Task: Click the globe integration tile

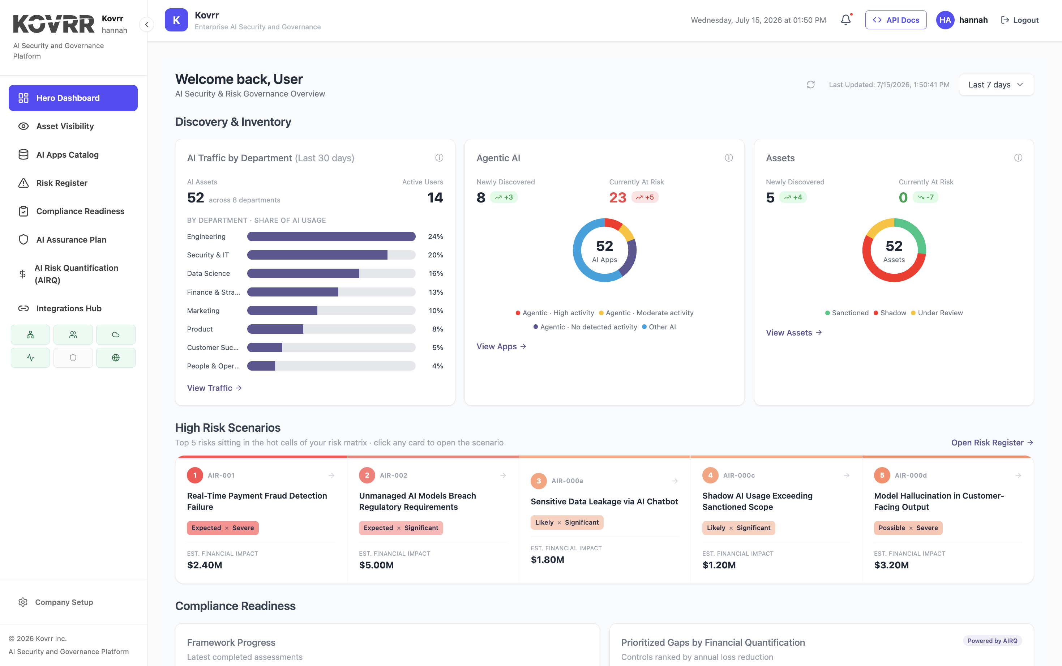Action: (x=116, y=358)
